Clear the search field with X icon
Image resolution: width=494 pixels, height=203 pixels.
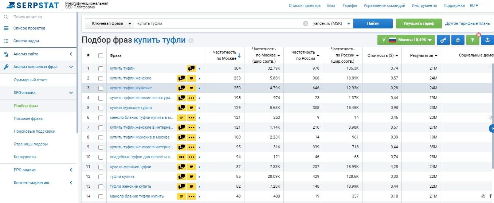pos(306,23)
